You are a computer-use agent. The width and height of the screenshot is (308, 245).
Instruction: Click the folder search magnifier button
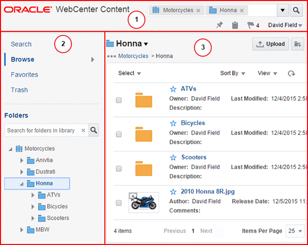pyautogui.click(x=94, y=130)
